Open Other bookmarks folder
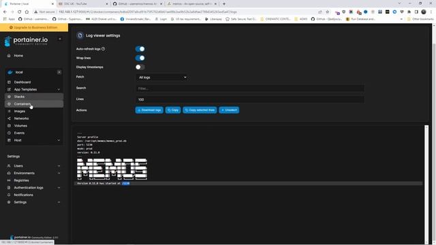436x245 pixels. [420, 19]
